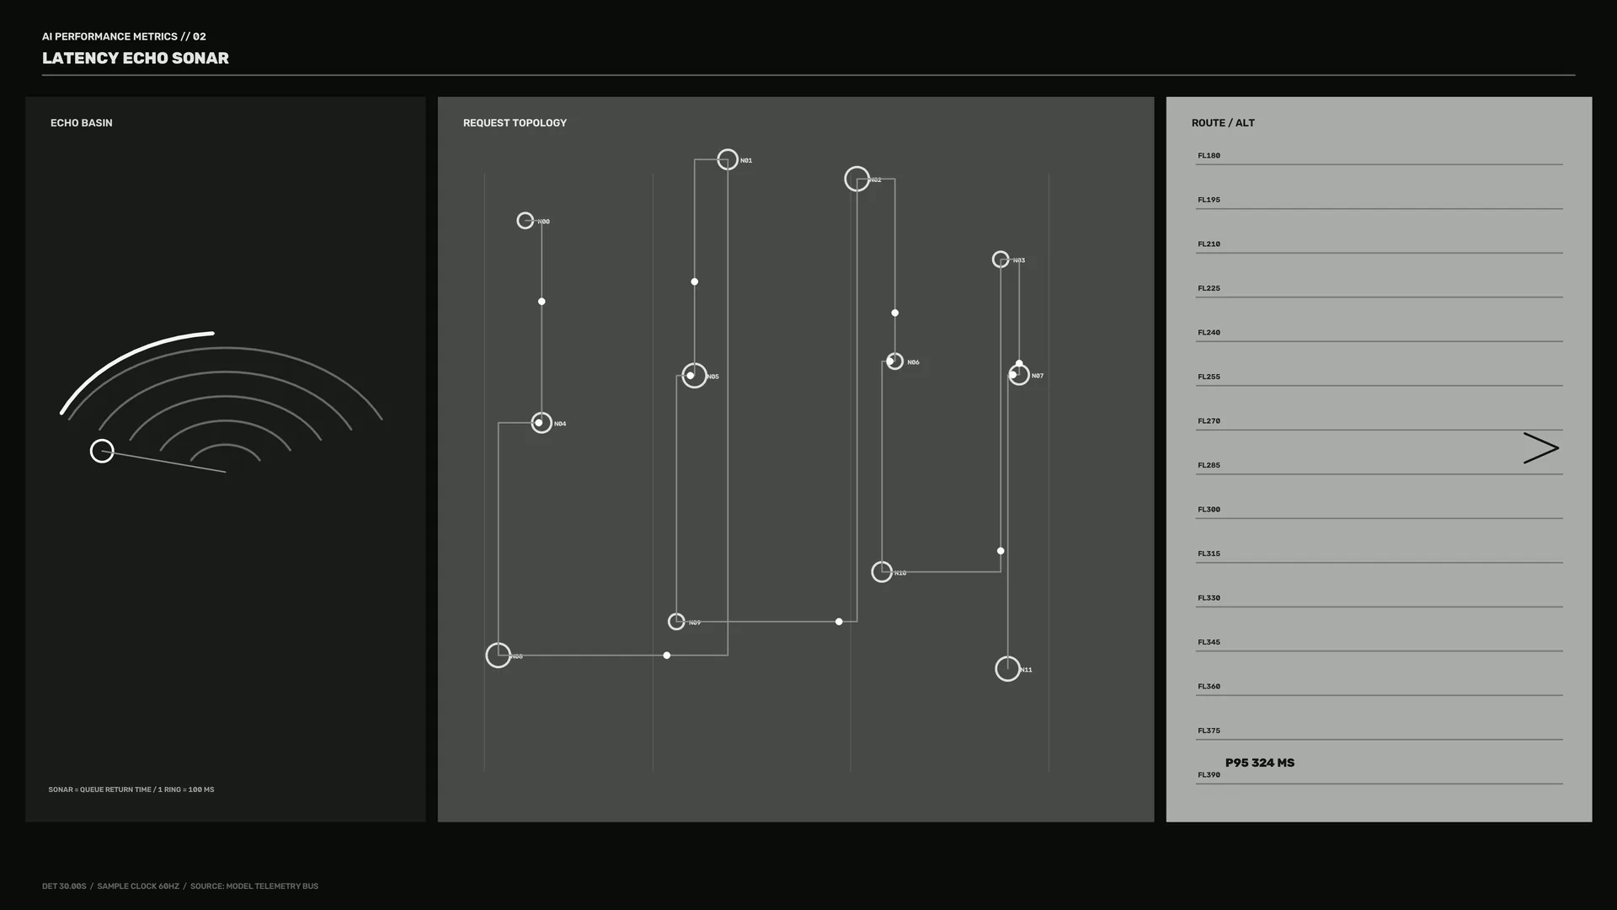This screenshot has height=910, width=1617.
Task: Click the FL225 level label
Action: point(1209,288)
